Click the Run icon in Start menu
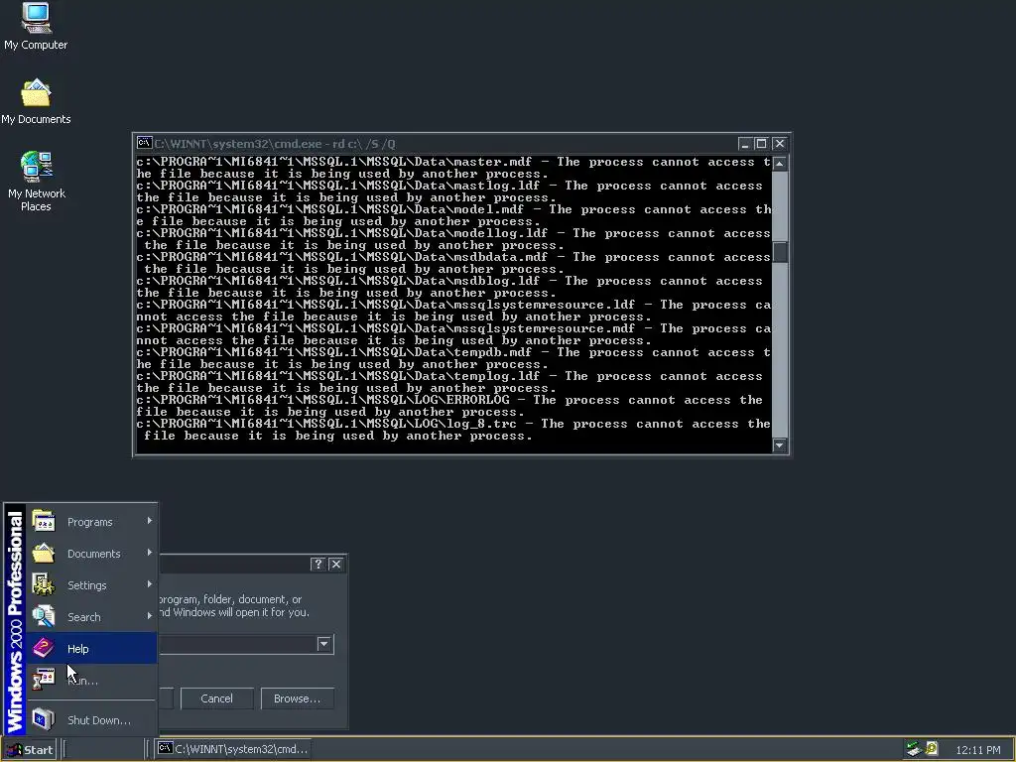1016x762 pixels. [x=44, y=680]
